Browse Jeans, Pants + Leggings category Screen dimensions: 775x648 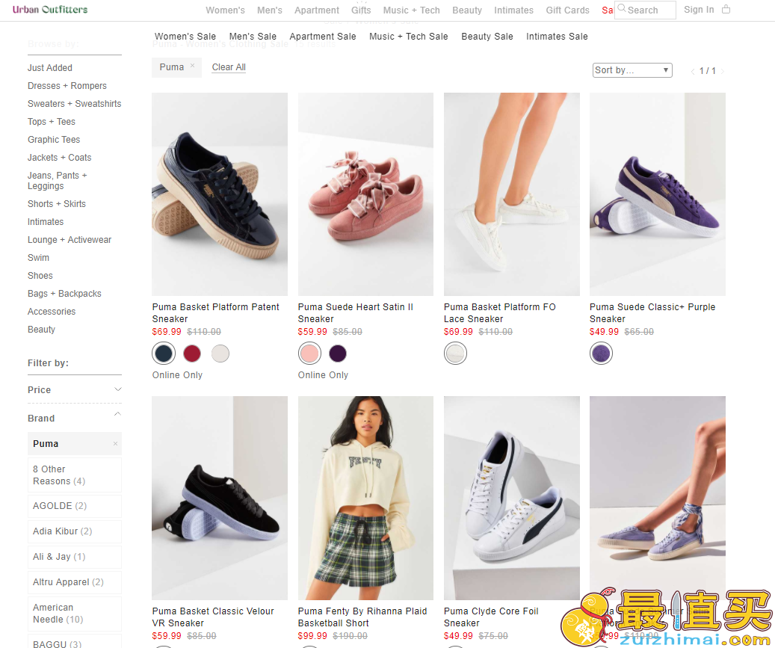click(x=58, y=181)
